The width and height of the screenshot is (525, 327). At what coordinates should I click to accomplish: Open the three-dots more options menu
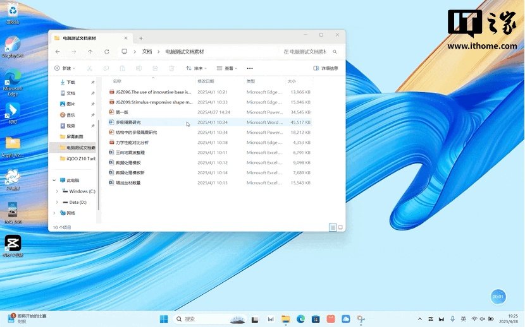[x=250, y=68]
